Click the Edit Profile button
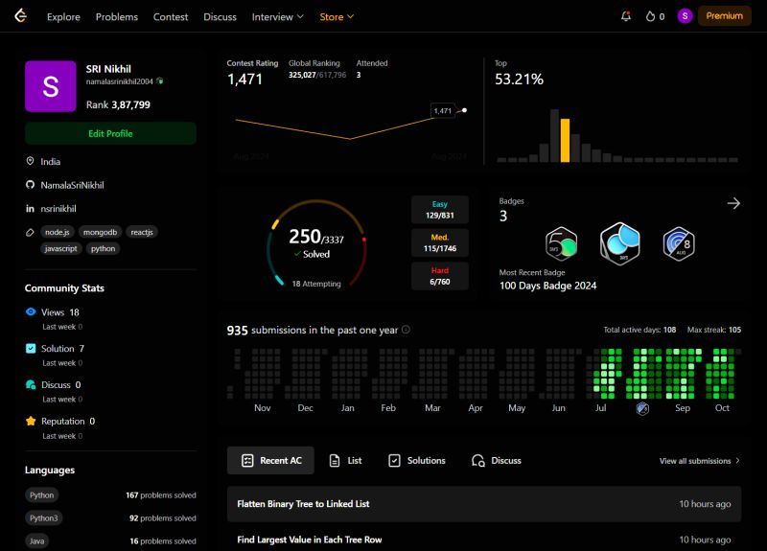 point(110,133)
